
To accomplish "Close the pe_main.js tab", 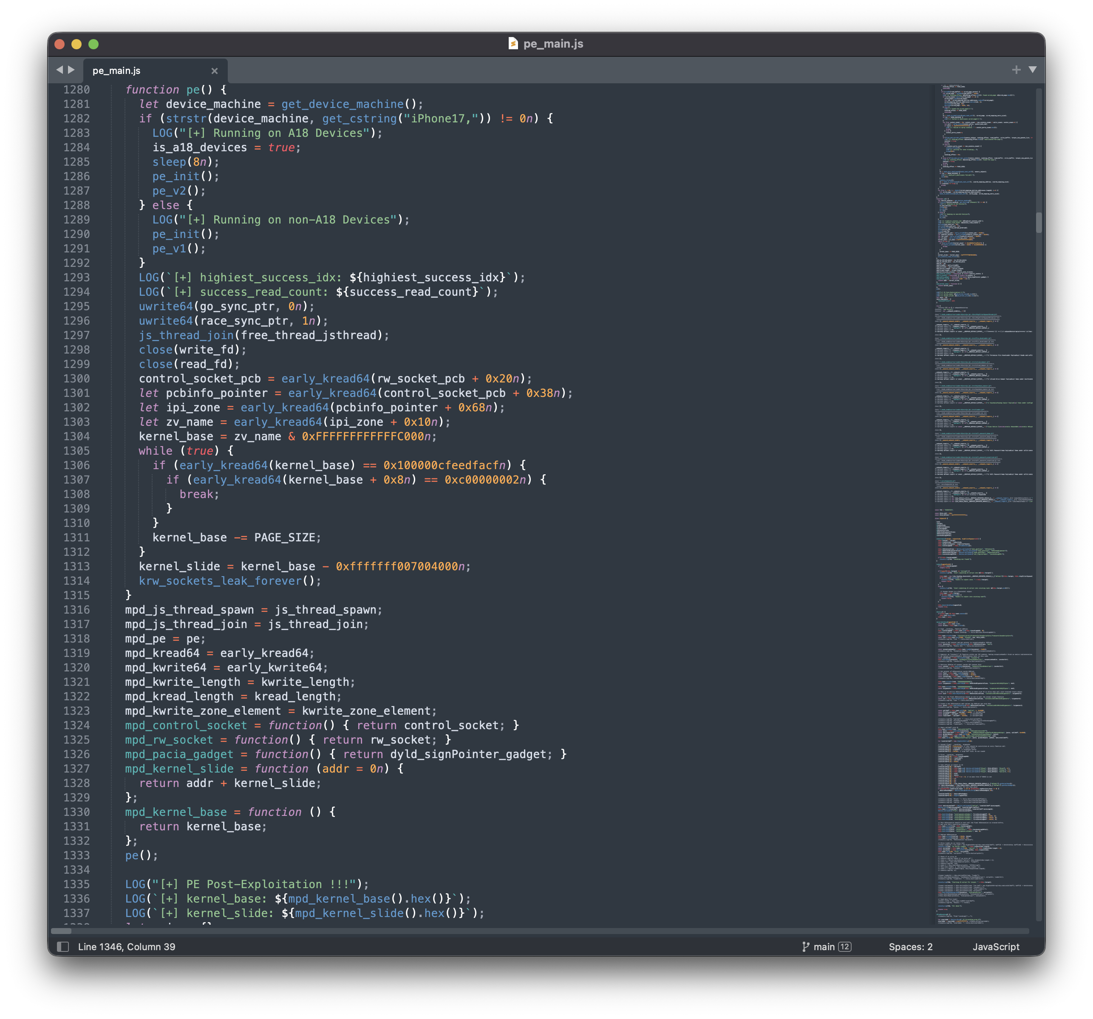I will 215,71.
